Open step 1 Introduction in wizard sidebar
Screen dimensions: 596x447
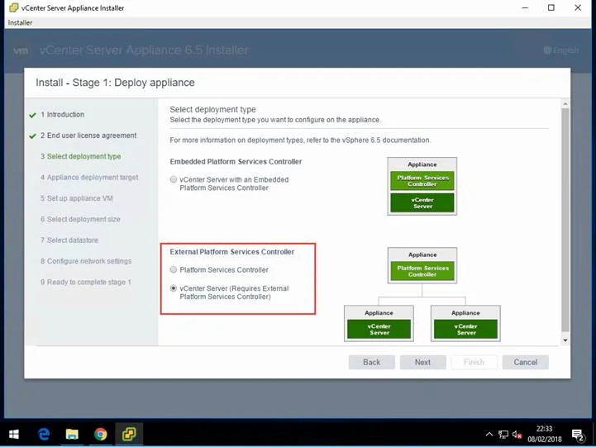62,115
